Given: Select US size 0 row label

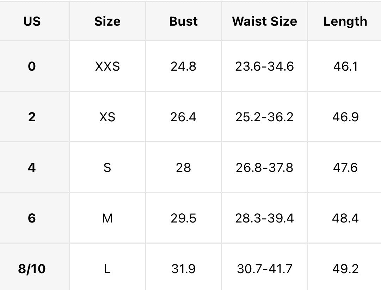Looking at the screenshot, I should pos(32,66).
